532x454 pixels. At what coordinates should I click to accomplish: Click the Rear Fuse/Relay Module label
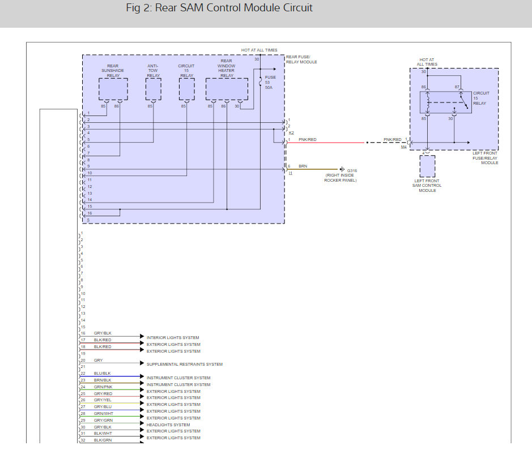pyautogui.click(x=301, y=59)
